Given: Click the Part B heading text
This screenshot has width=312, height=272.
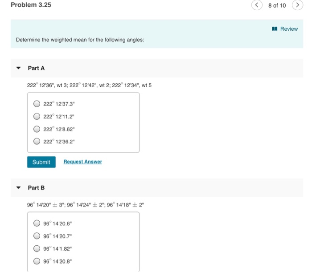Looking at the screenshot, I should pyautogui.click(x=36, y=188).
